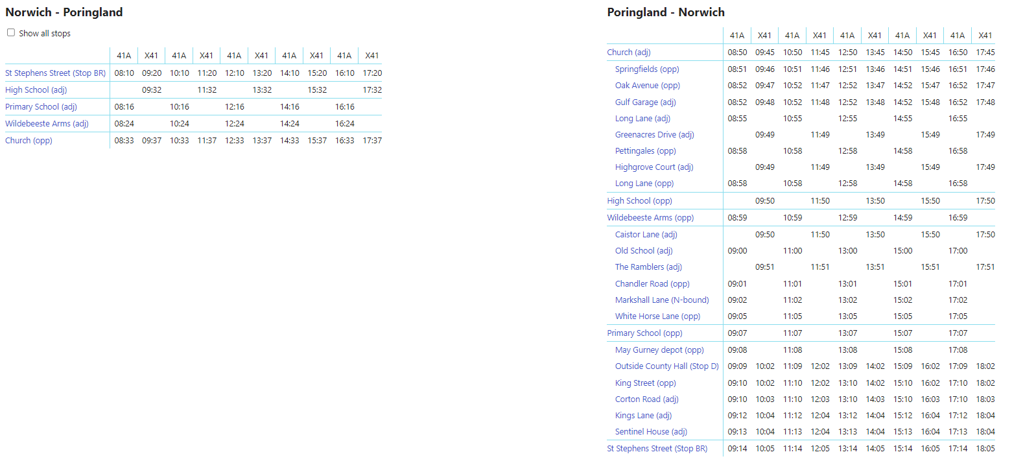Select Highgrove Court (adj) stop link
Viewport: 1012px width, 463px height.
tap(654, 167)
